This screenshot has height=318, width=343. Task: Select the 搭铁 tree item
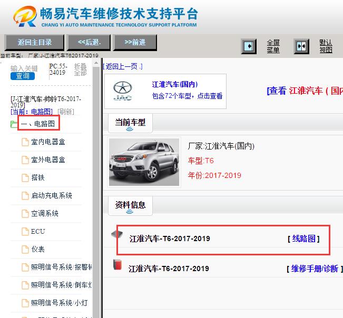tap(38, 177)
